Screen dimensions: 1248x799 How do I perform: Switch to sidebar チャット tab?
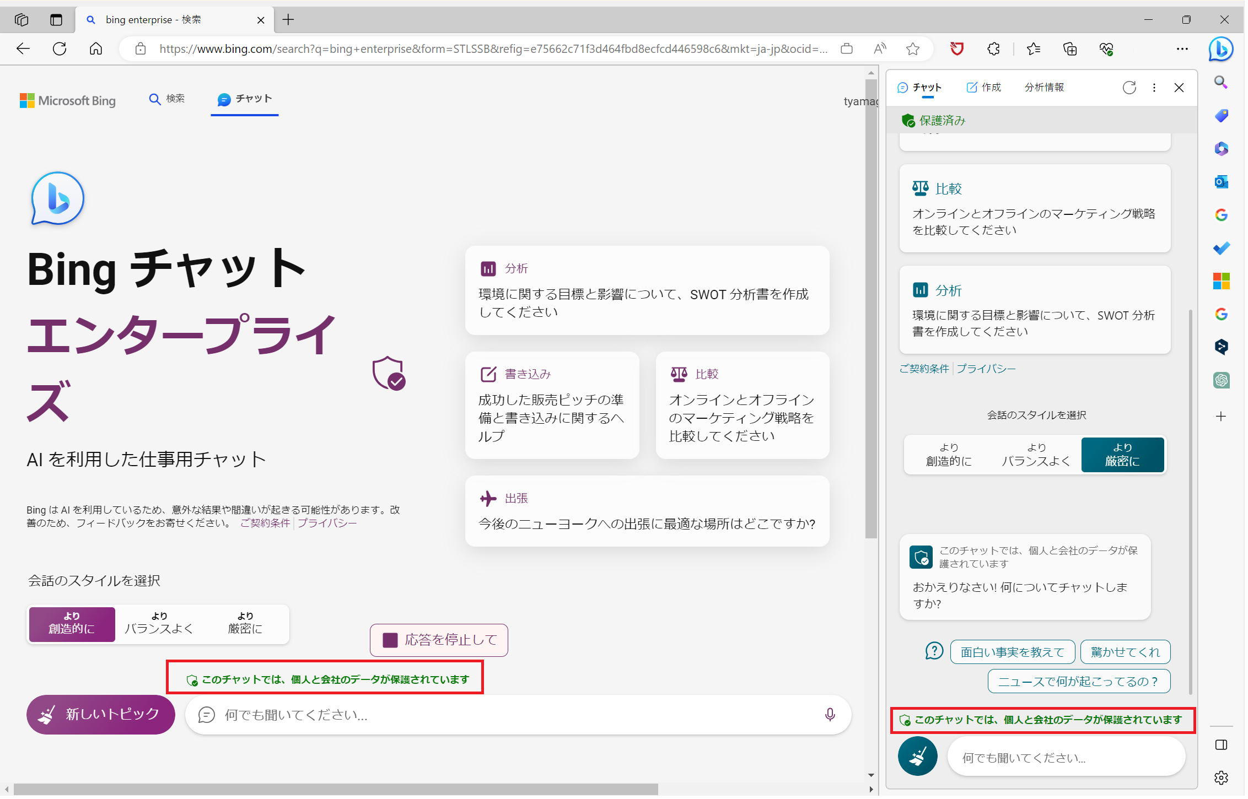coord(919,88)
